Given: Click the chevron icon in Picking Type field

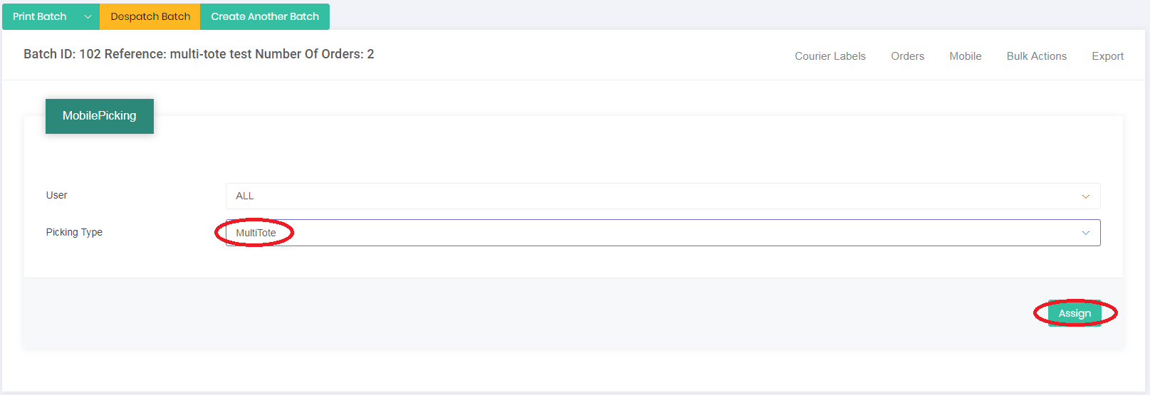Looking at the screenshot, I should (1086, 233).
